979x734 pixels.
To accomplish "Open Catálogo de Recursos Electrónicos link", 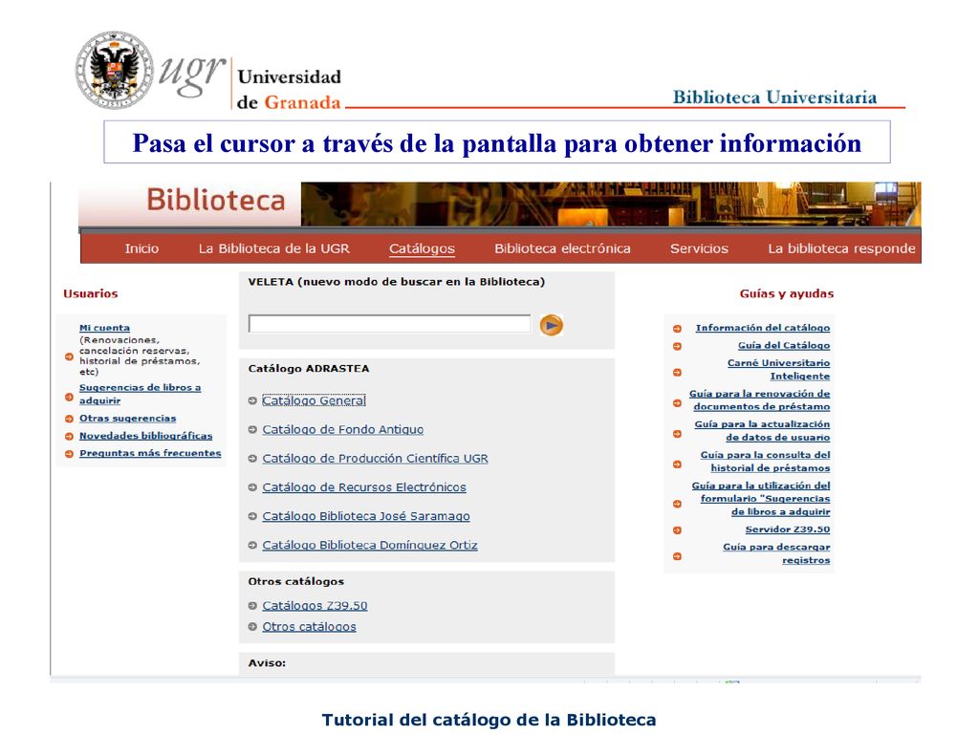I will click(x=364, y=487).
